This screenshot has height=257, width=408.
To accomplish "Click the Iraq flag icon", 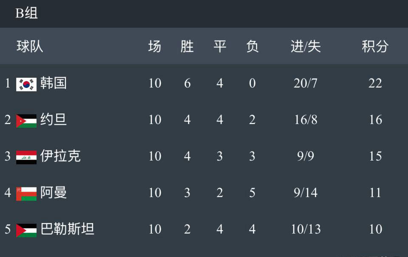I will 26,157.
